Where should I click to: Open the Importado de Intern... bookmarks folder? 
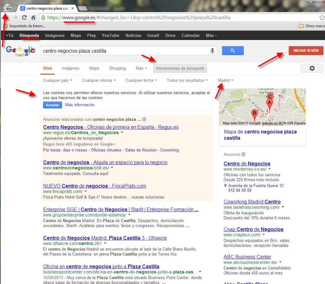(x=24, y=26)
